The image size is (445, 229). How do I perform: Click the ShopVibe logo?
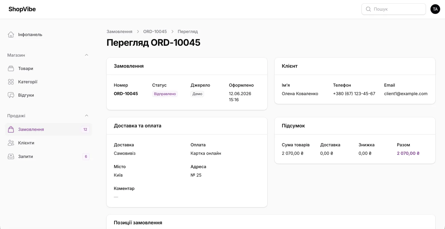(22, 9)
